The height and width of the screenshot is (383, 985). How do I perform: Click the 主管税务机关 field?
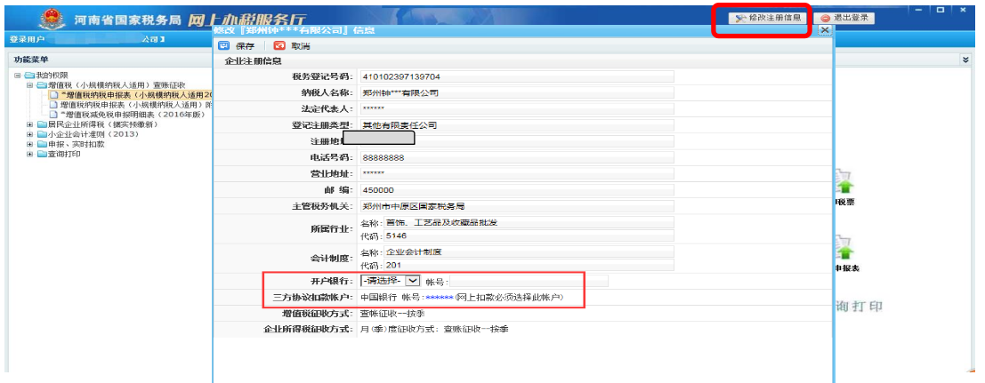pos(516,206)
